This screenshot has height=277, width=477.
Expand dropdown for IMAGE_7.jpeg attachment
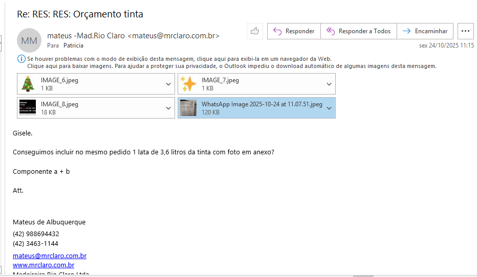(x=329, y=84)
